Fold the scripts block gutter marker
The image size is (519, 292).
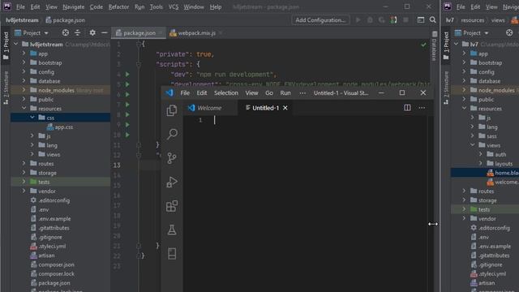(x=139, y=64)
